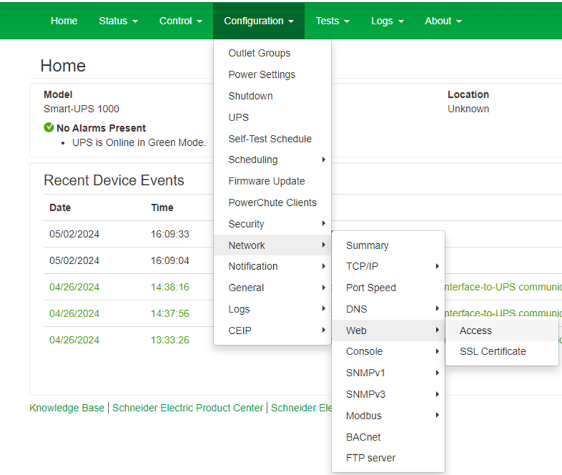Choose SSL Certificate under Web submenu
This screenshot has width=562, height=475.
click(x=502, y=351)
